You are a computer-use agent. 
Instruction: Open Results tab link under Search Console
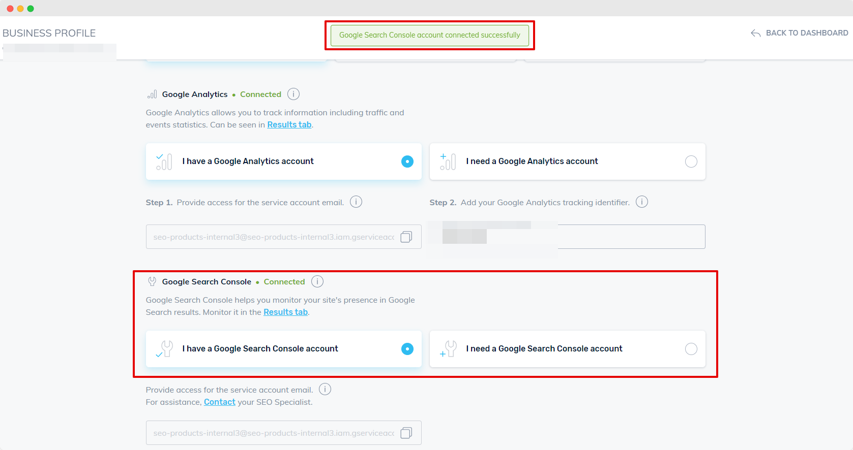click(285, 312)
